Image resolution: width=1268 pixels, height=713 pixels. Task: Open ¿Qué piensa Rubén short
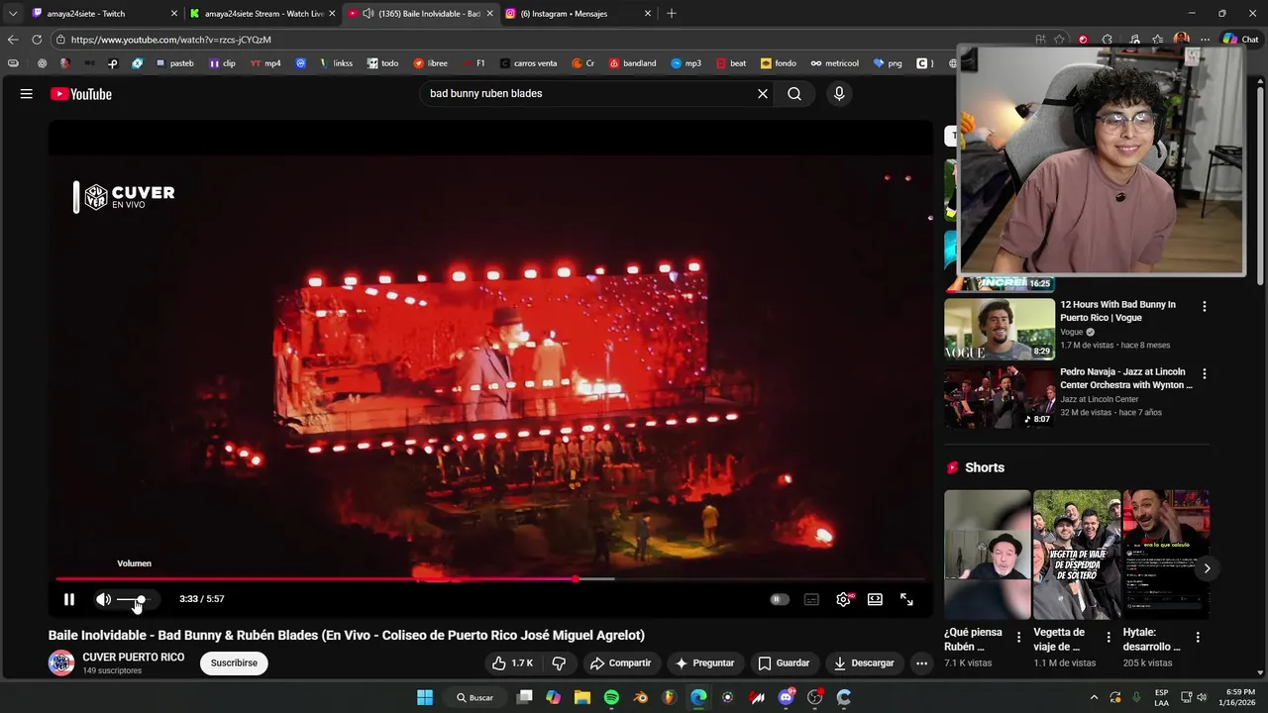(988, 555)
